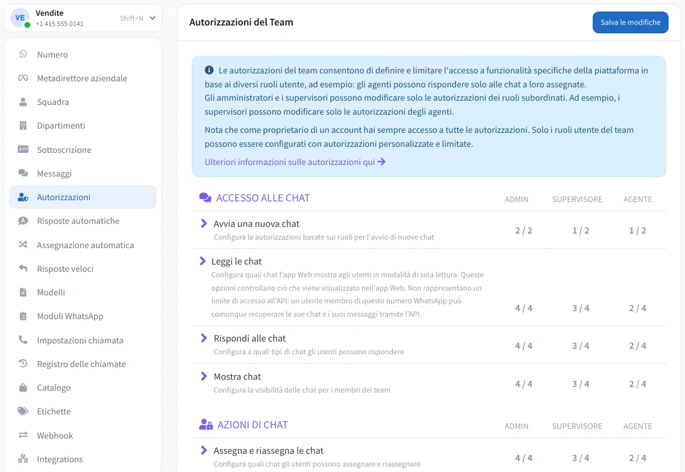Expand the Rispondi alle chat row
The image size is (685, 472).
pyautogui.click(x=203, y=338)
